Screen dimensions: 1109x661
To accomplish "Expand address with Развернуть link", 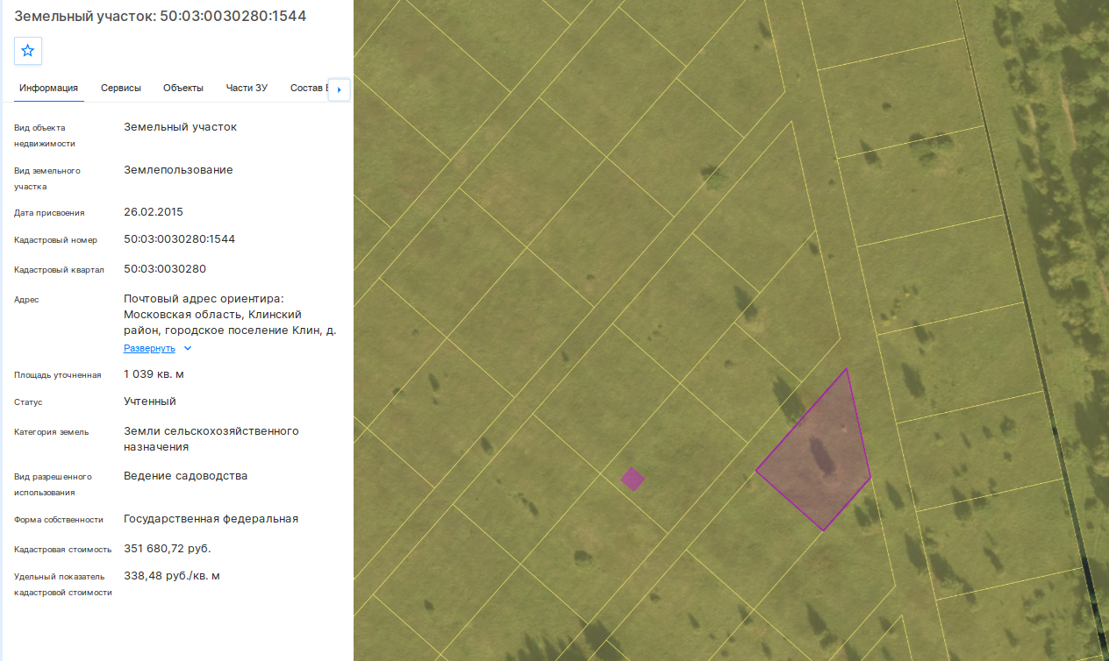I will point(149,348).
